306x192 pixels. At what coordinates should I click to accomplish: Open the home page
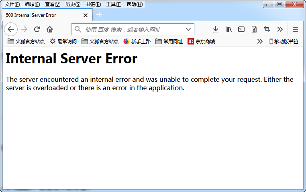click(x=50, y=29)
